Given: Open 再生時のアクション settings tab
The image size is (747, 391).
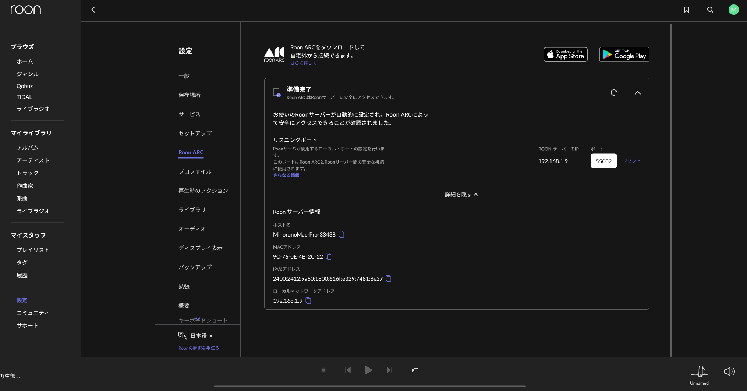Looking at the screenshot, I should [x=203, y=191].
